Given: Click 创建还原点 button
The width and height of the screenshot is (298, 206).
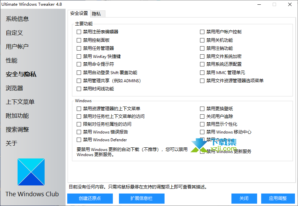Looking at the screenshot, I should pos(90,198).
